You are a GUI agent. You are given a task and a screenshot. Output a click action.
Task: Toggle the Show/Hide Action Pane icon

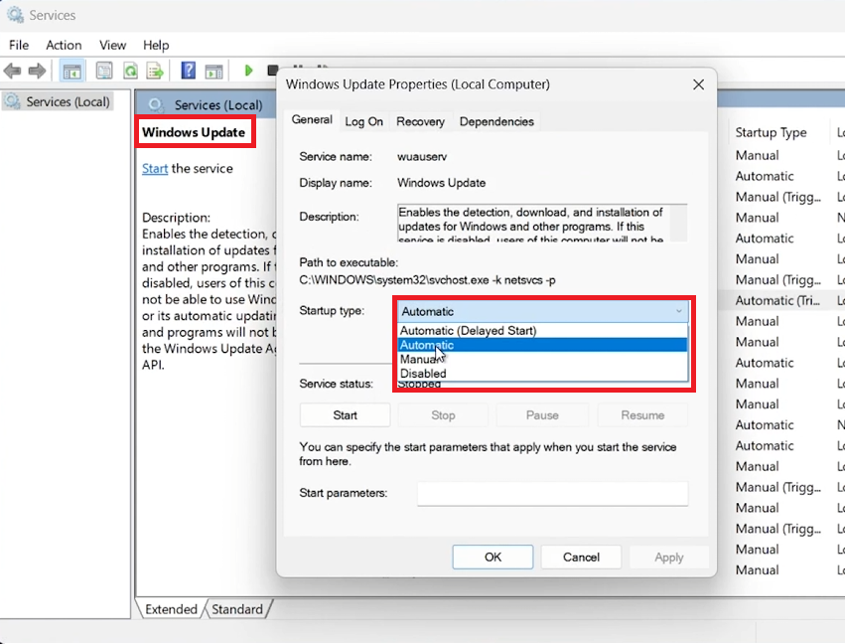213,71
